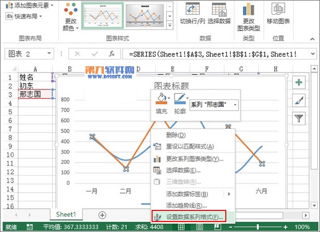Choose Reset to Match Style (重设以匹配样式)
Viewport: 320px width, 232px height.
(x=193, y=146)
